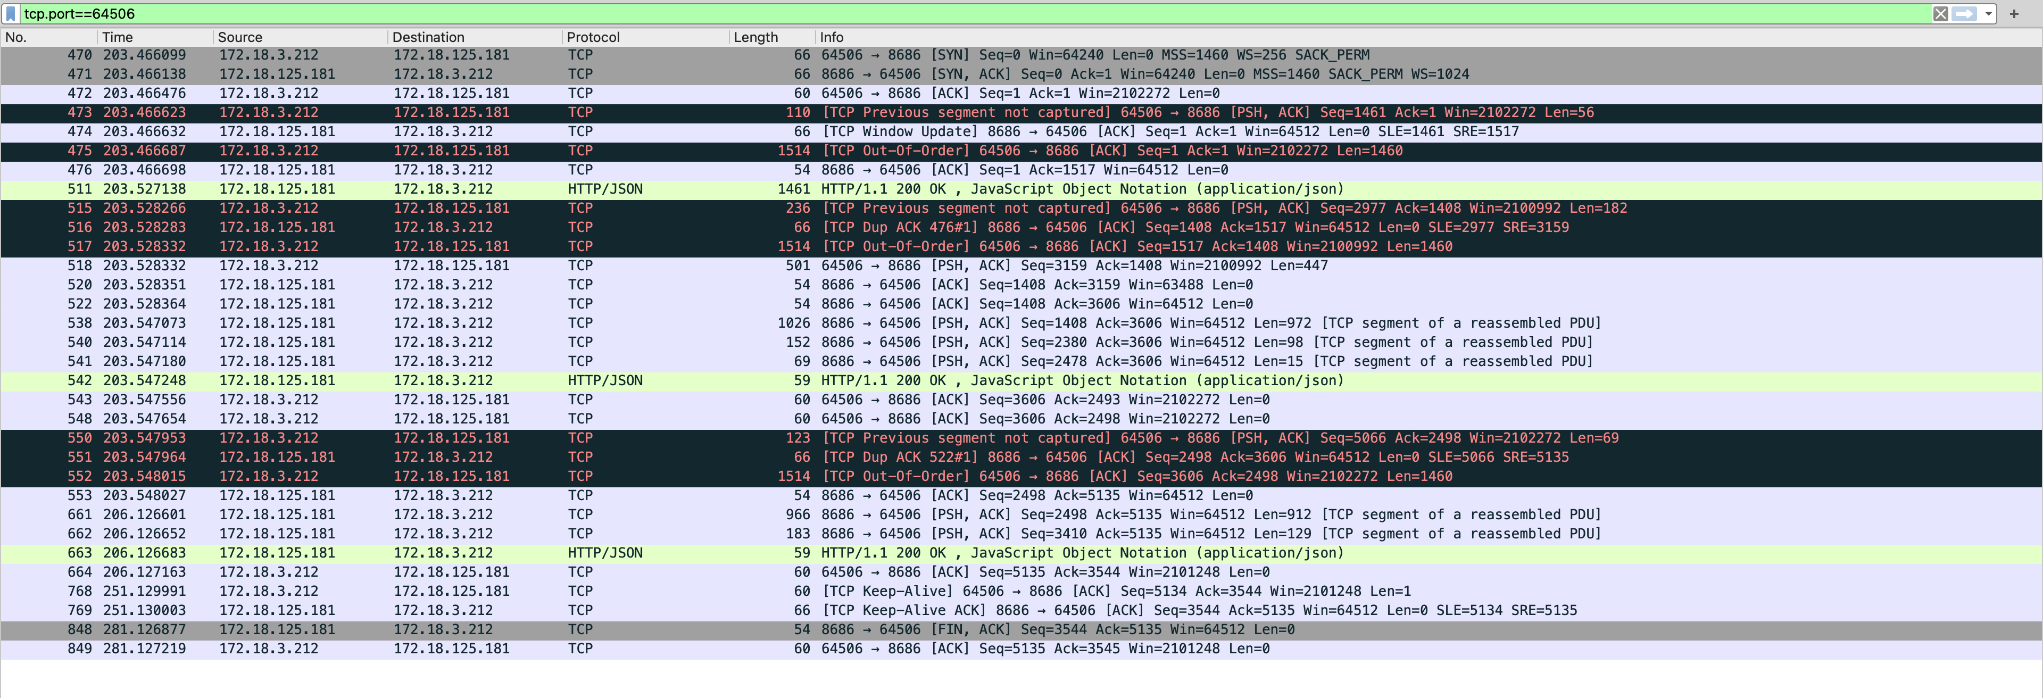The height and width of the screenshot is (698, 2043).
Task: Open the display filter bookmark menu
Action: (10, 13)
